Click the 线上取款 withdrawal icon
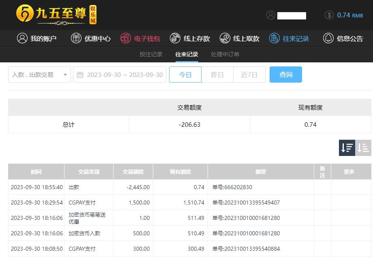The image size is (373, 258). (x=225, y=38)
